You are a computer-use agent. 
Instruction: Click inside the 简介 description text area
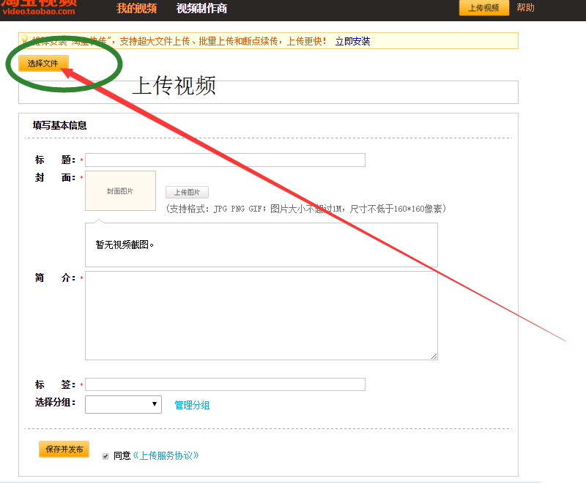pos(261,315)
